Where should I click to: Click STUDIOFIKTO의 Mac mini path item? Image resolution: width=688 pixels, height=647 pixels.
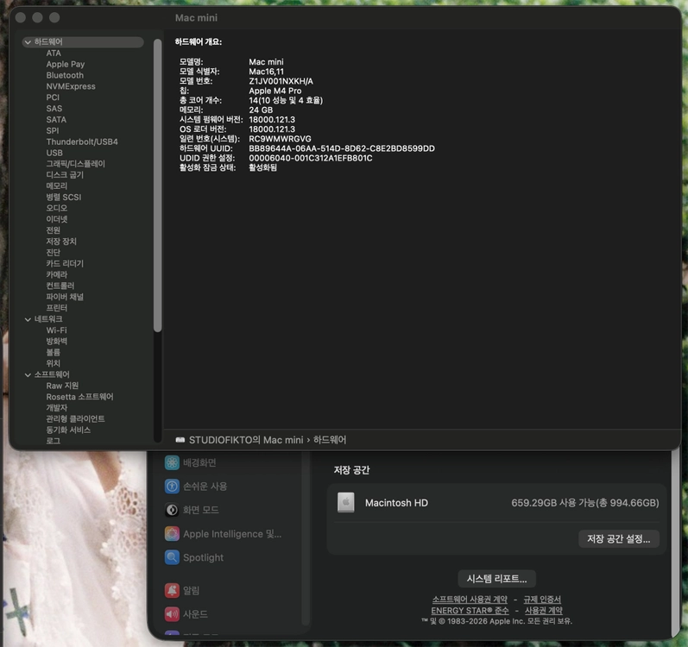246,440
